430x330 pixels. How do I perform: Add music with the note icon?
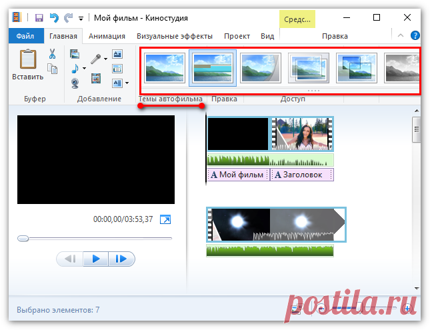(75, 69)
